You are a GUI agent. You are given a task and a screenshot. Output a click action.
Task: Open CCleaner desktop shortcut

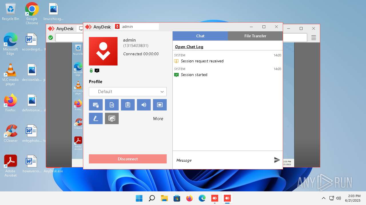pos(11,133)
